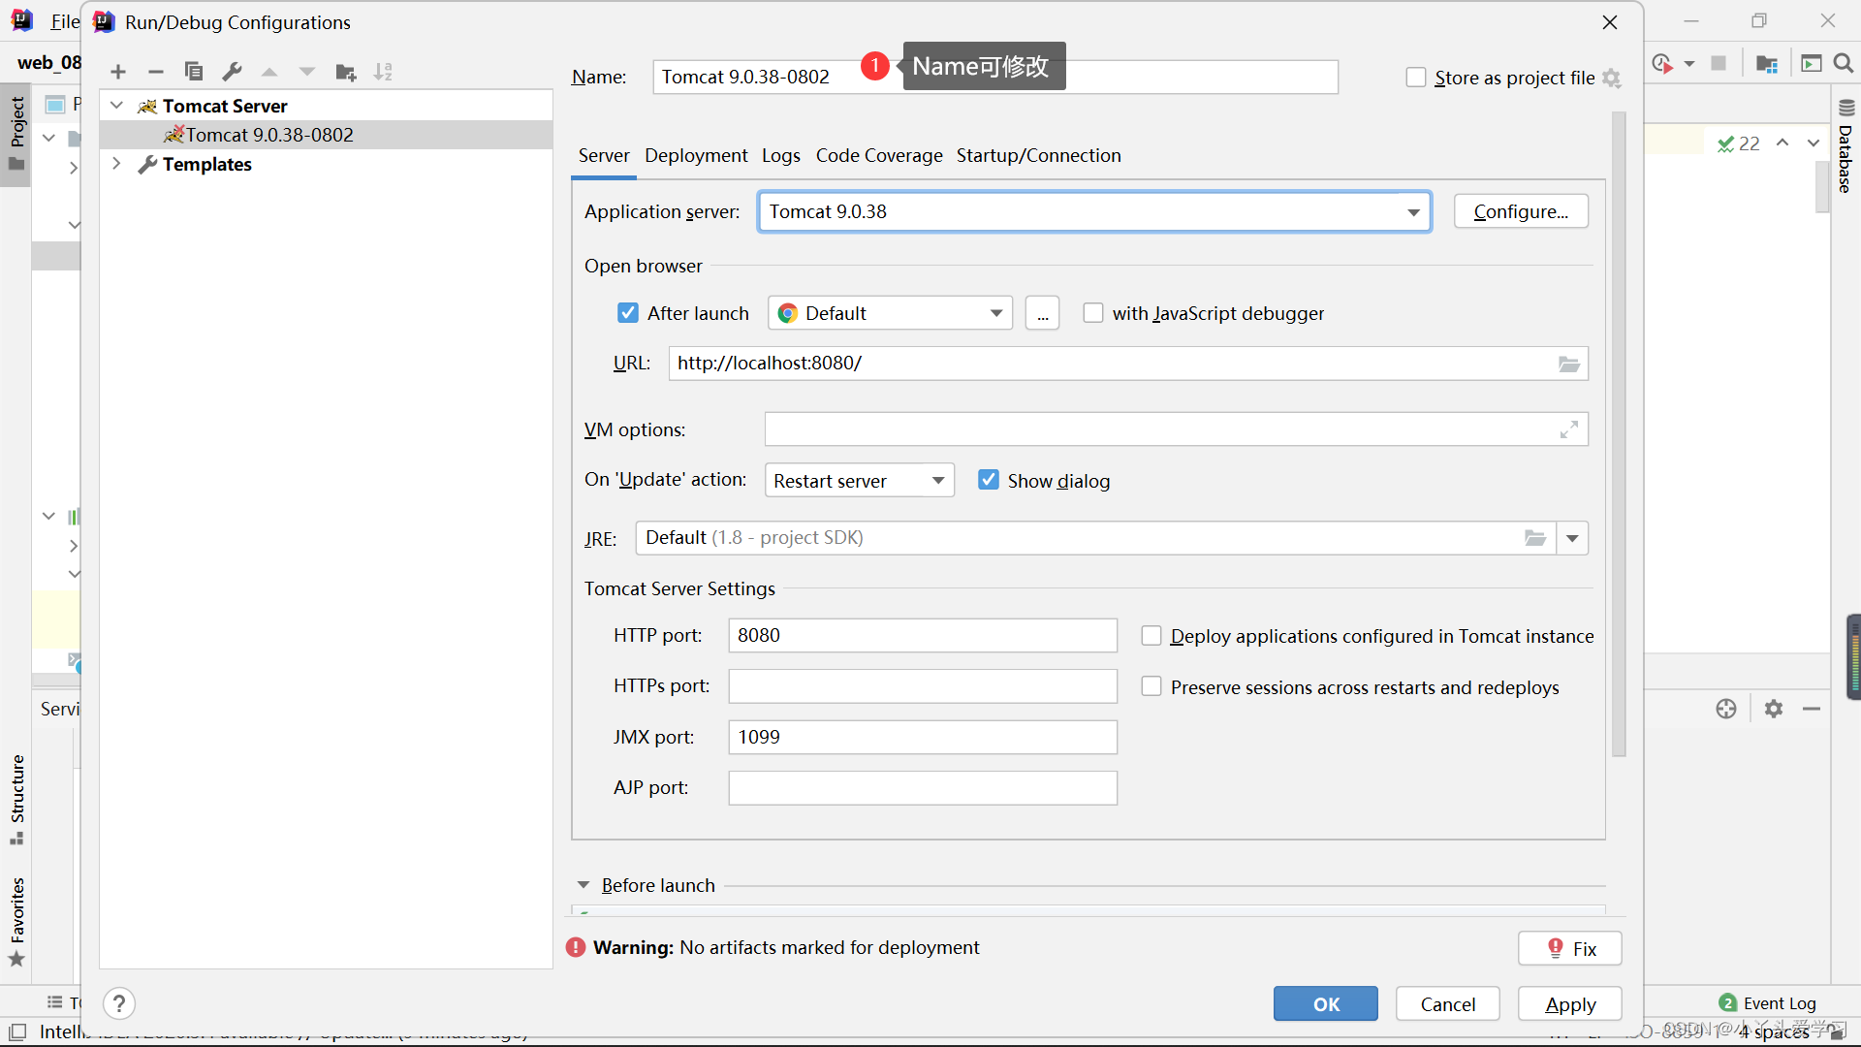
Task: Open the help question mark
Action: (x=119, y=1003)
